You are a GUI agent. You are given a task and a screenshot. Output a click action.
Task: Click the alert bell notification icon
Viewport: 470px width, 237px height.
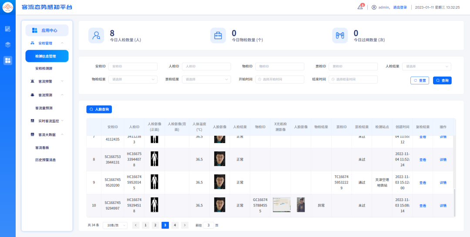360,7
